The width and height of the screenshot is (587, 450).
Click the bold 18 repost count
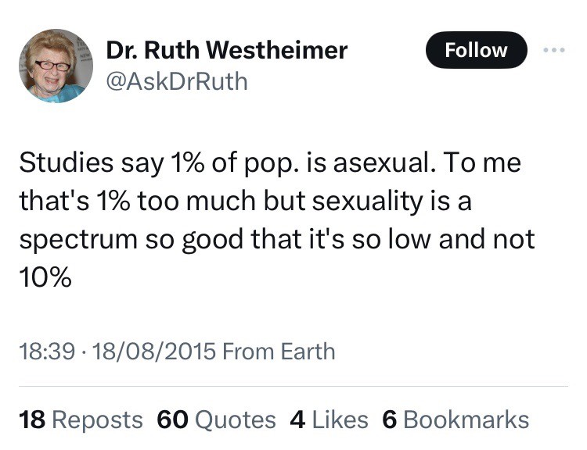click(32, 420)
